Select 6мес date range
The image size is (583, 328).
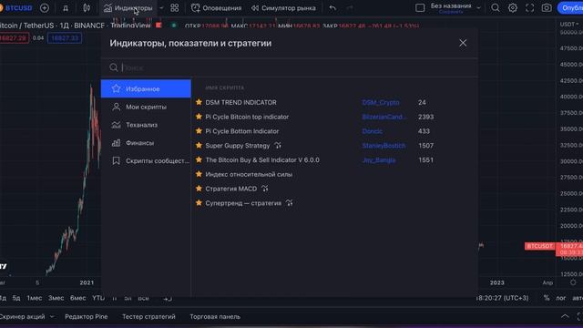point(77,298)
